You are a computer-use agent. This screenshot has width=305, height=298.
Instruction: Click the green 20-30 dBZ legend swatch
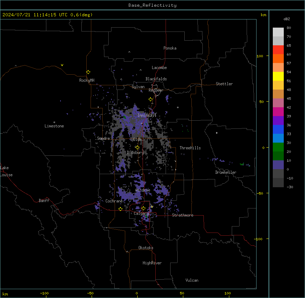(278, 147)
